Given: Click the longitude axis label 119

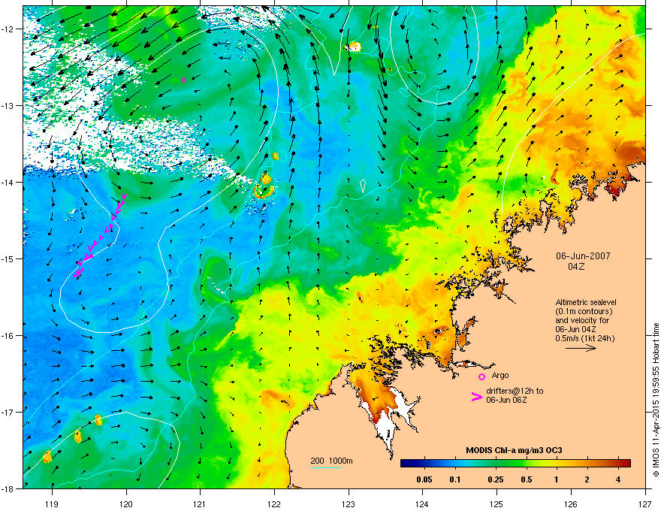Looking at the screenshot, I should (x=52, y=503).
